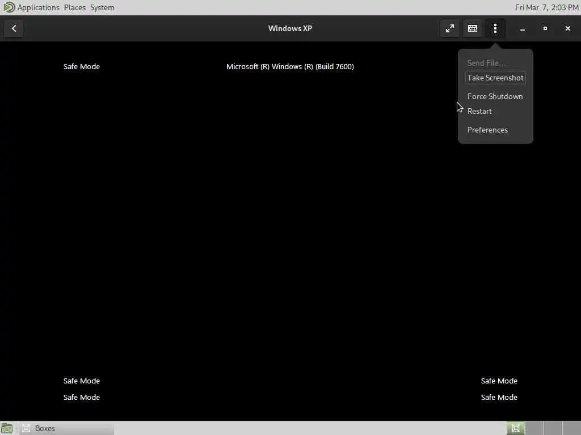Show the desktop via bottom-left panel icon
Viewport: 581px width, 435px height.
[7, 428]
